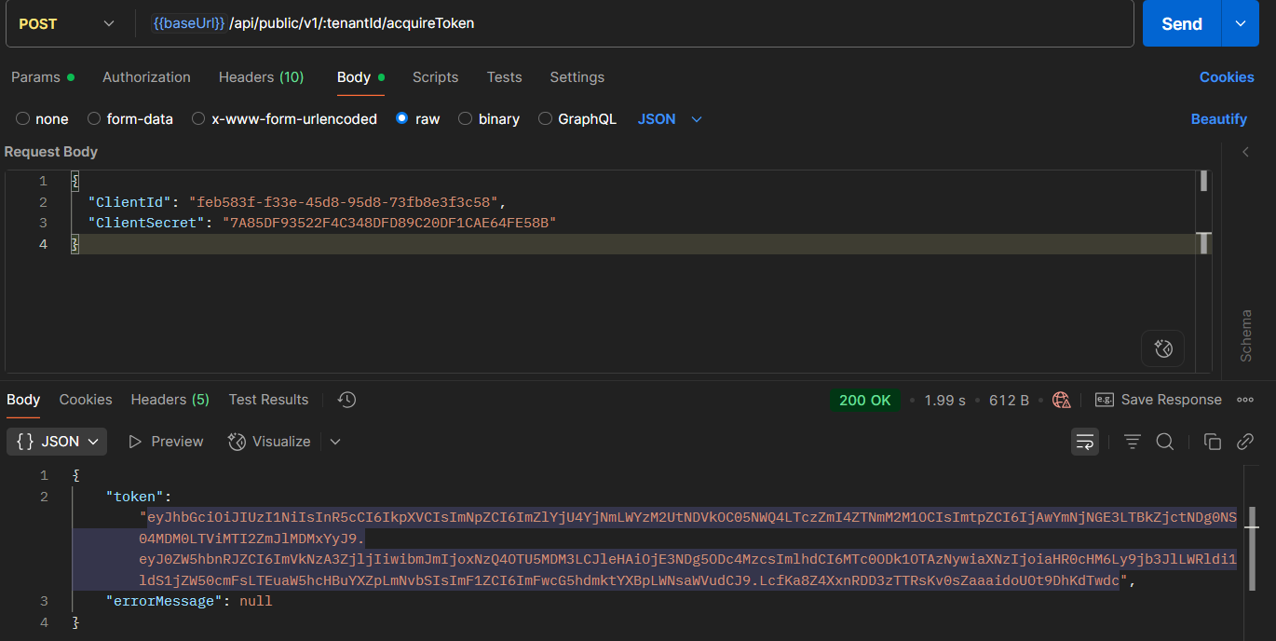Select the none body type radio

coord(22,119)
